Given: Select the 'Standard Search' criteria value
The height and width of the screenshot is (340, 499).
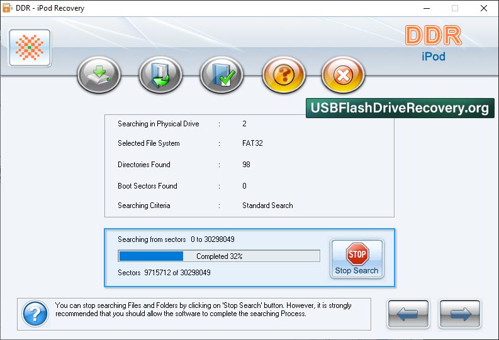Looking at the screenshot, I should point(267,206).
